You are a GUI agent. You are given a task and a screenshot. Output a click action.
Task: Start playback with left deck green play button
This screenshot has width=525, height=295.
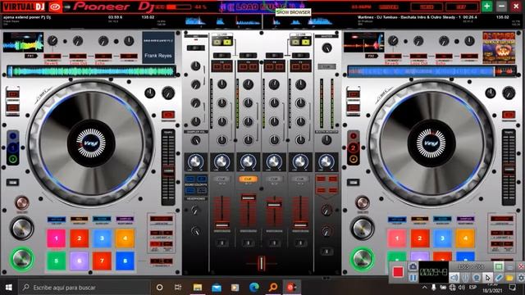coord(22,259)
